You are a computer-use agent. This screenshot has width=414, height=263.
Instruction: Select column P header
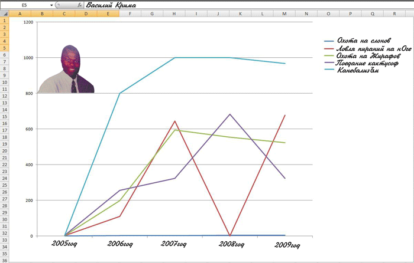pos(350,14)
